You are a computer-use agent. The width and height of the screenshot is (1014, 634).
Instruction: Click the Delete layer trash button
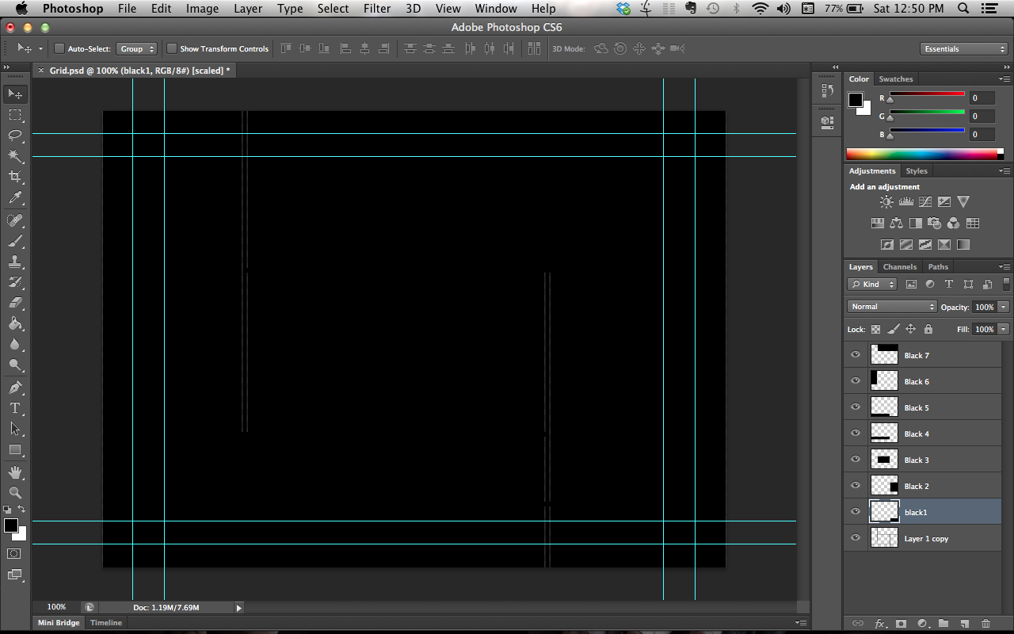pyautogui.click(x=985, y=624)
